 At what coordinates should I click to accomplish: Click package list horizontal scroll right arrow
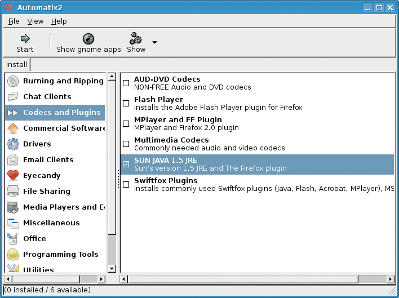click(391, 279)
